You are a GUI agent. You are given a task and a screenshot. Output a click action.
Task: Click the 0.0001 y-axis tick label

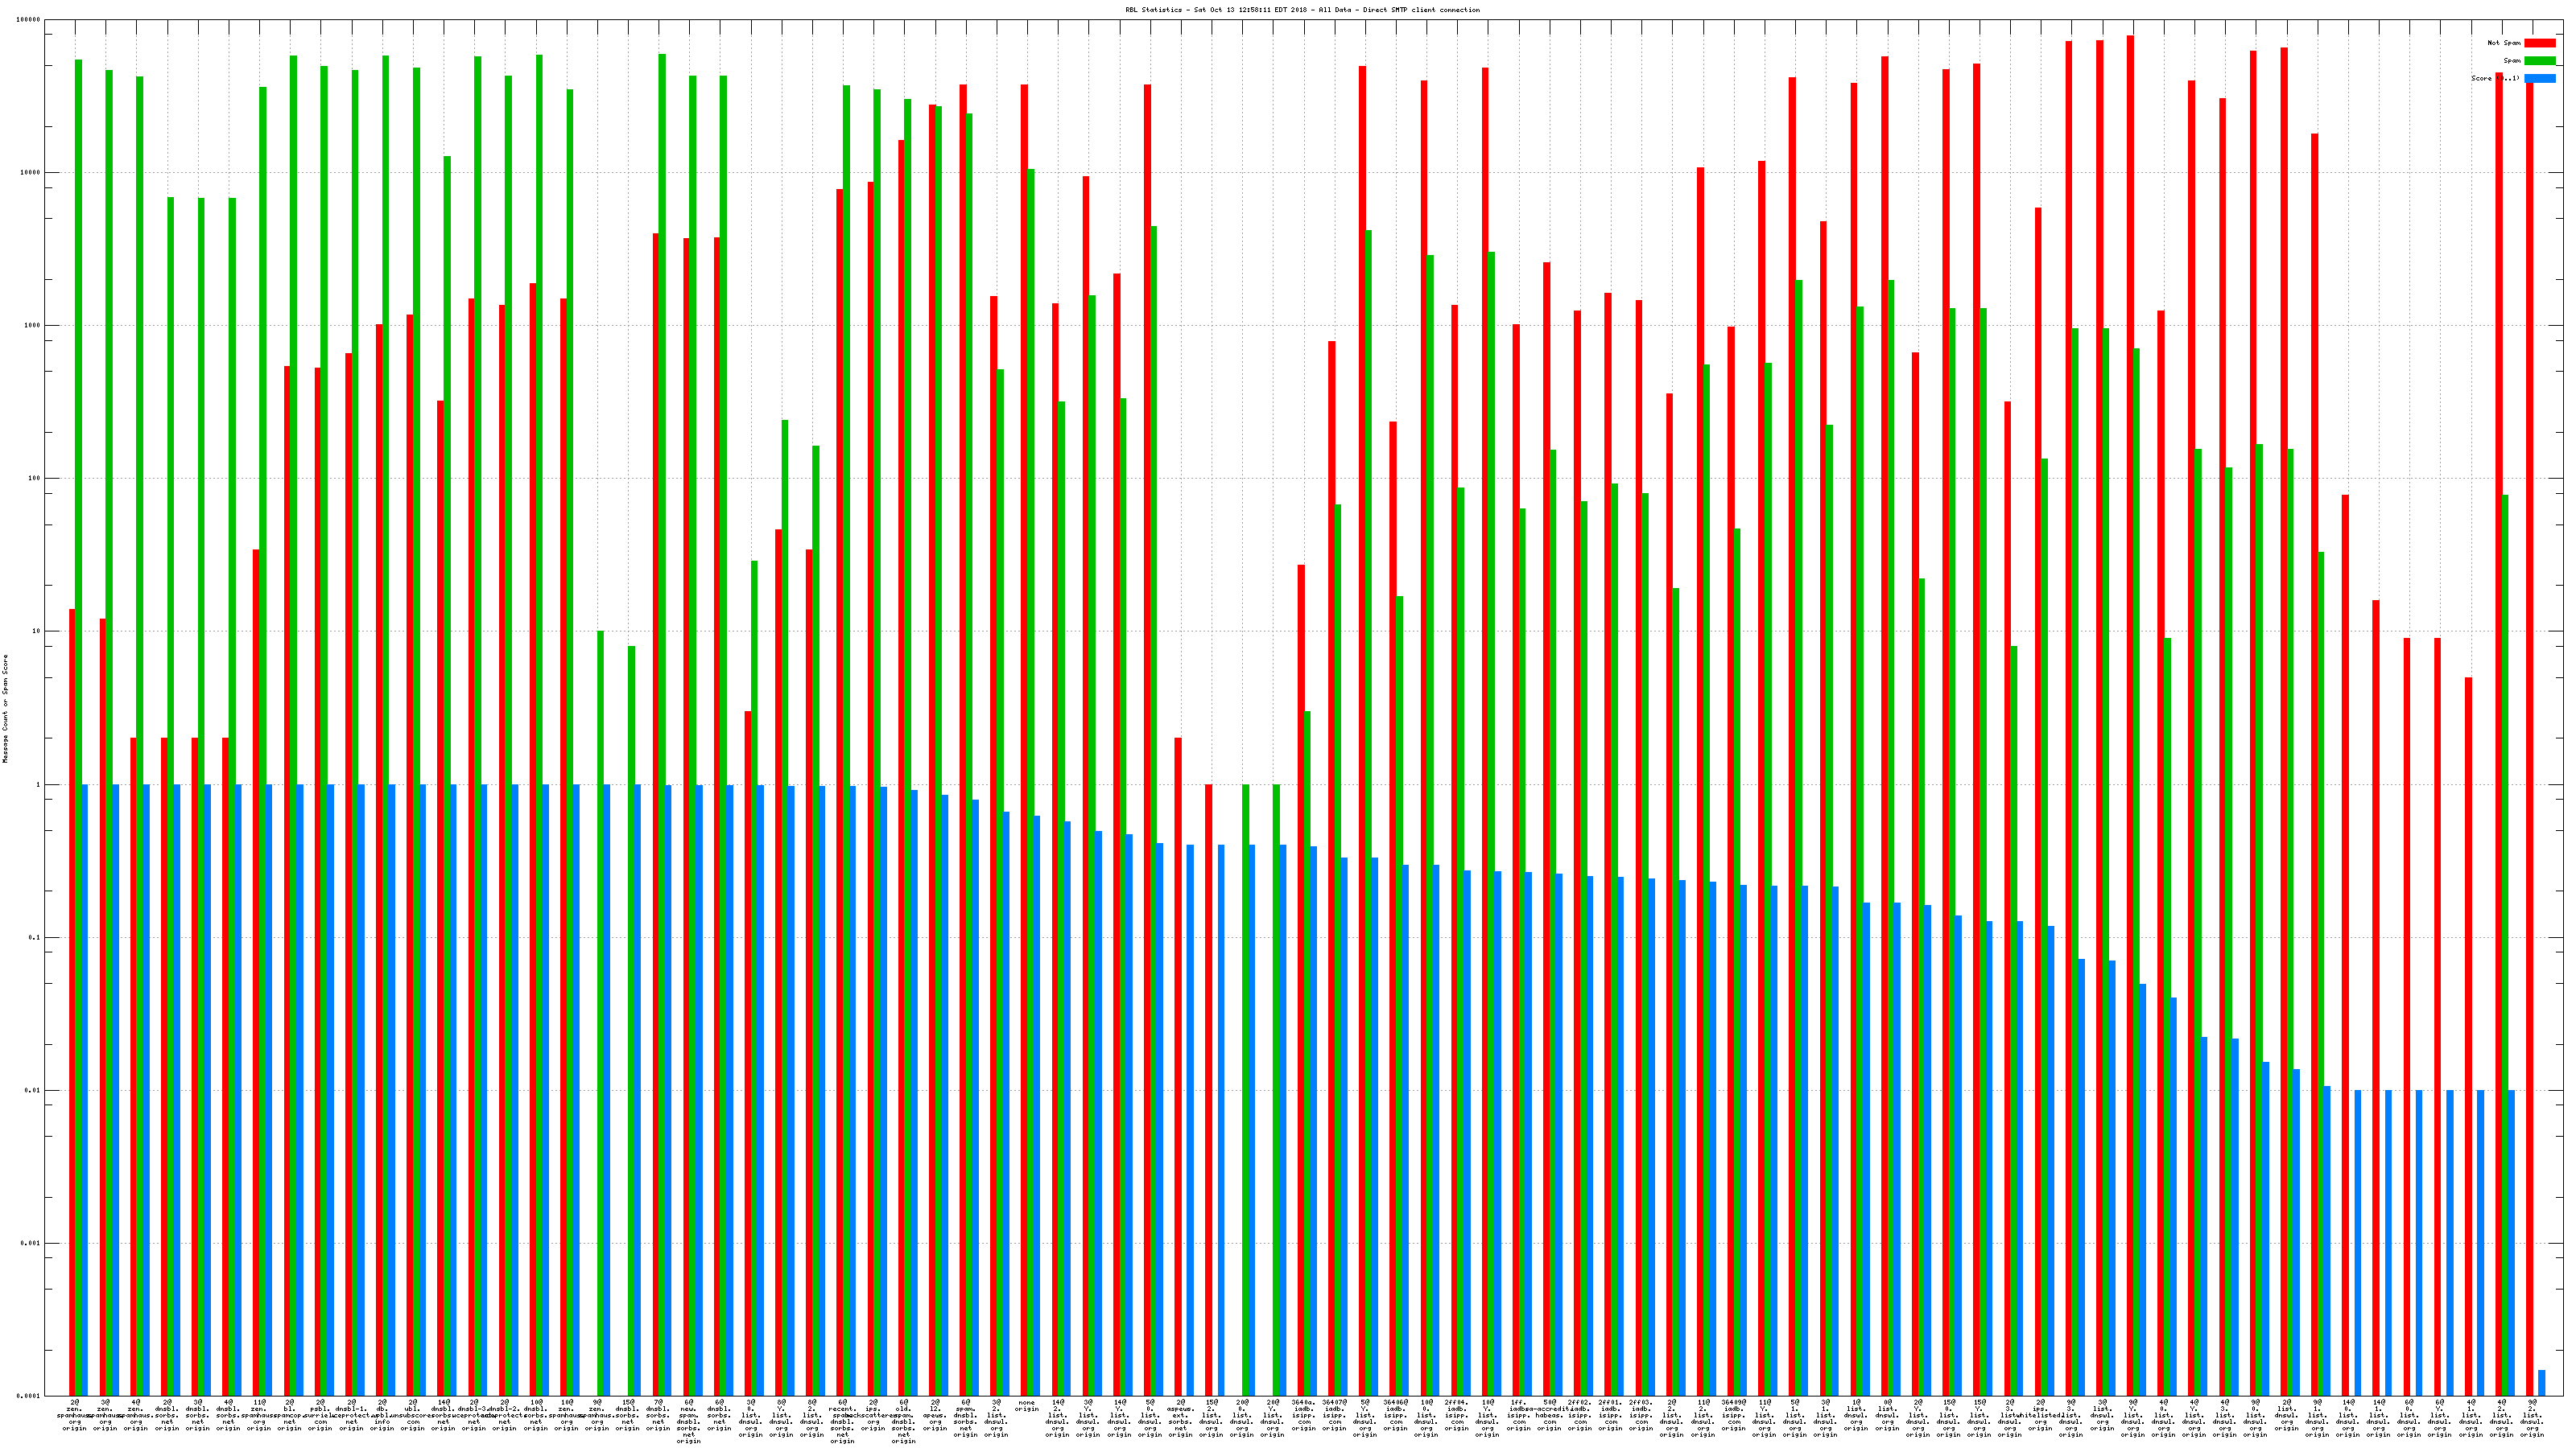pos(29,1396)
